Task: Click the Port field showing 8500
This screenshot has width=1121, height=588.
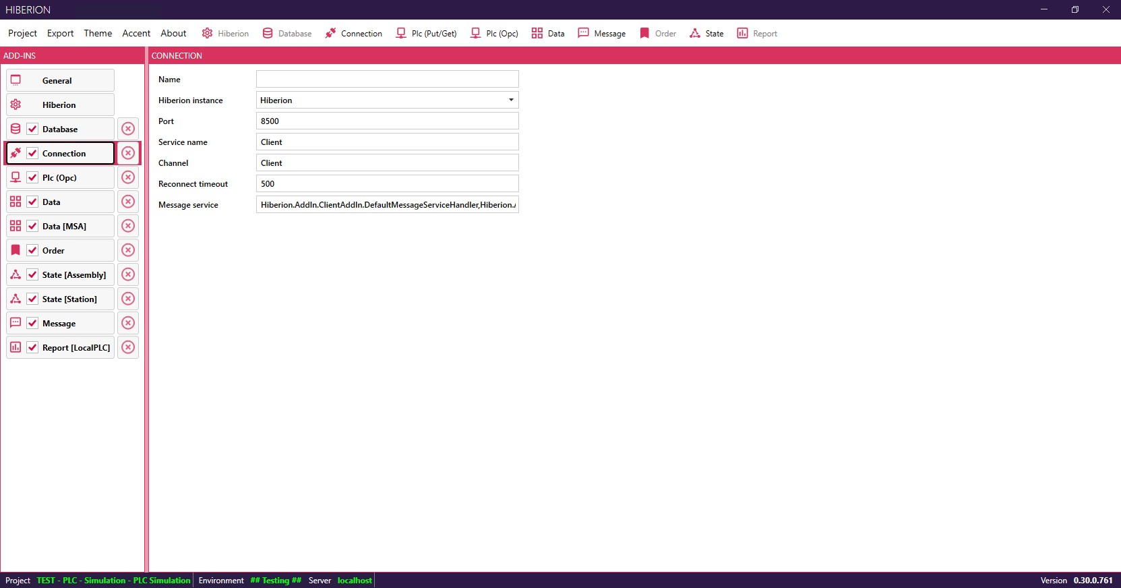Action: 388,121
